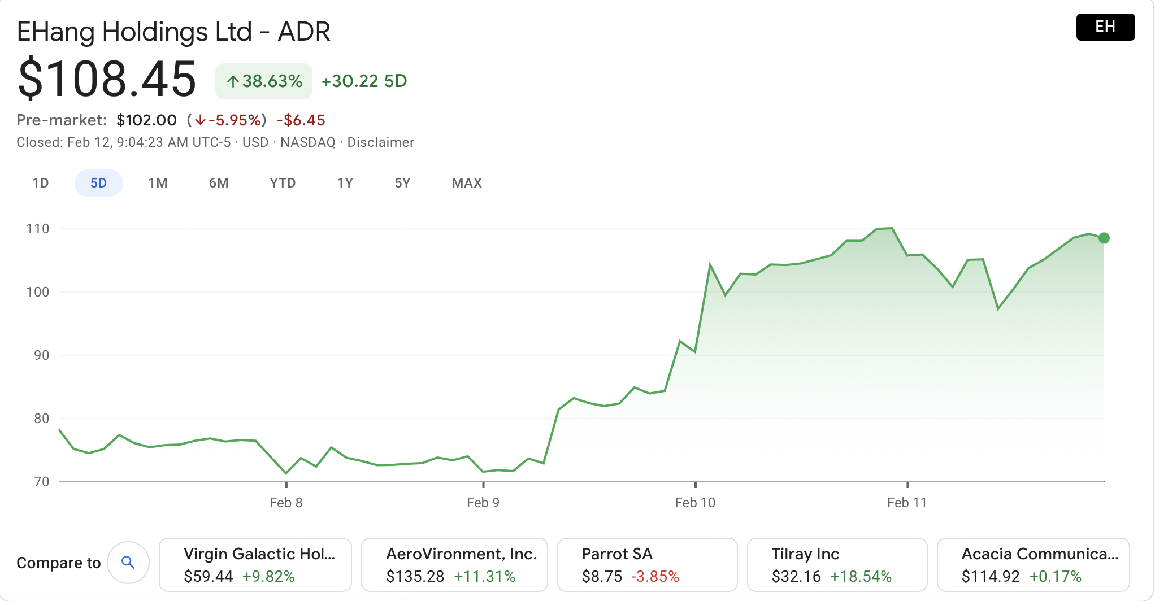1155x601 pixels.
Task: Choose the 1Y range tab
Action: pos(345,183)
